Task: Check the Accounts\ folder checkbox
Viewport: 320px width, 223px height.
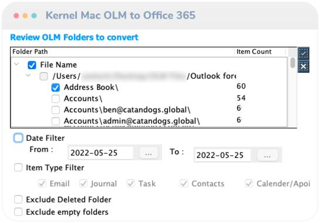Action: 56,99
